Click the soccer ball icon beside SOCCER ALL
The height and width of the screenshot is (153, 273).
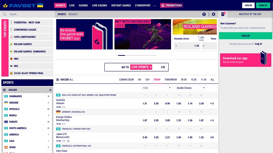tap(58, 80)
